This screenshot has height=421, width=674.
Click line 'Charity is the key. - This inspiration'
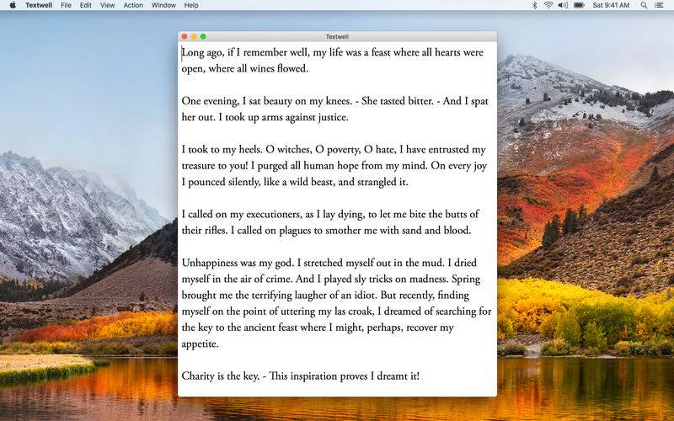301,376
